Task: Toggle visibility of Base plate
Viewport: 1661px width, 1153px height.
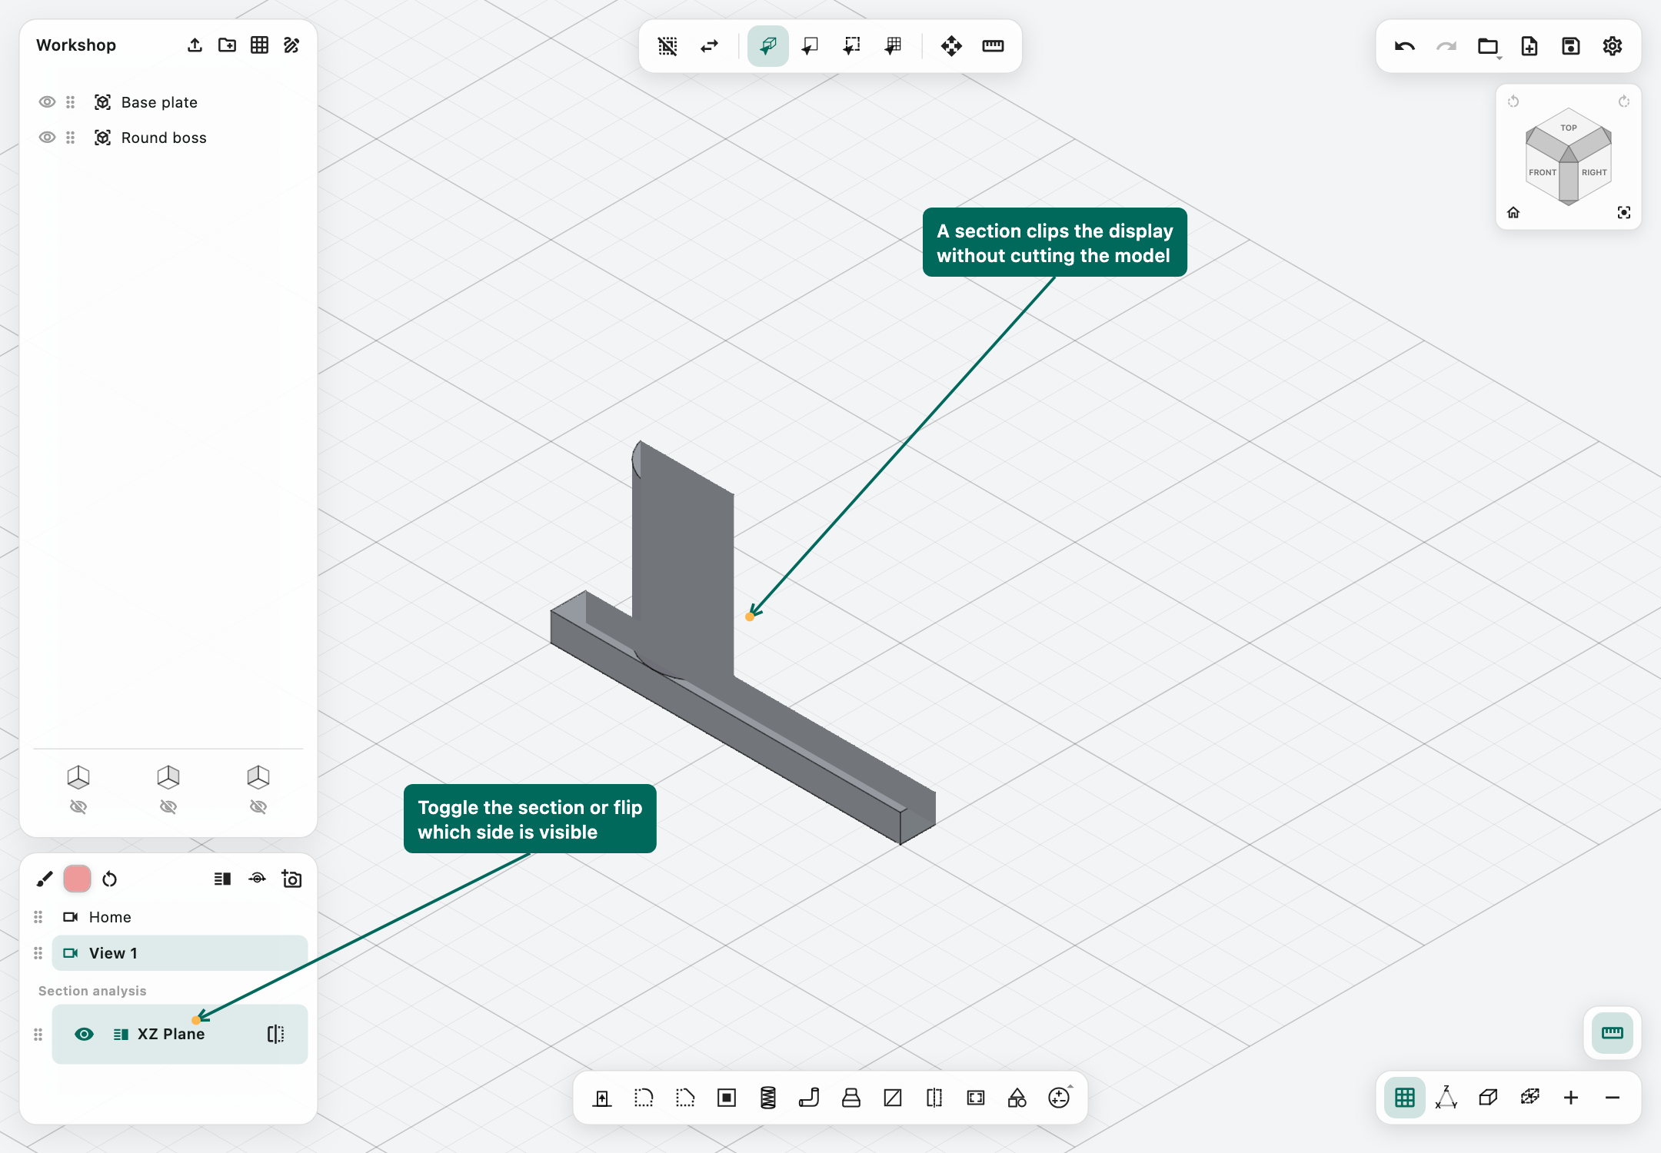Action: (47, 102)
